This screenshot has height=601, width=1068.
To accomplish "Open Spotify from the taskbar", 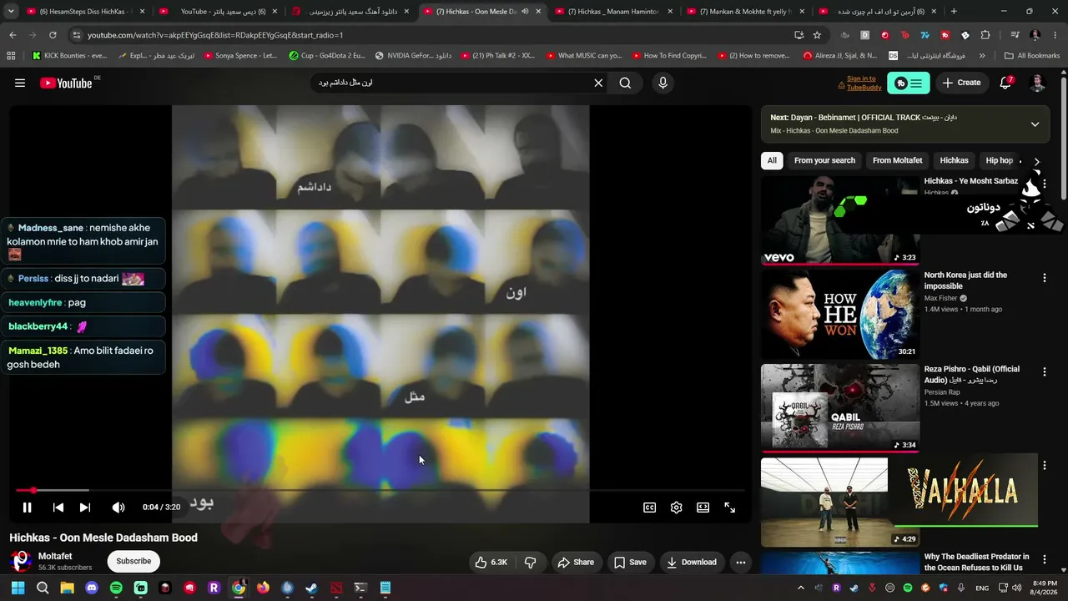I will click(x=116, y=588).
